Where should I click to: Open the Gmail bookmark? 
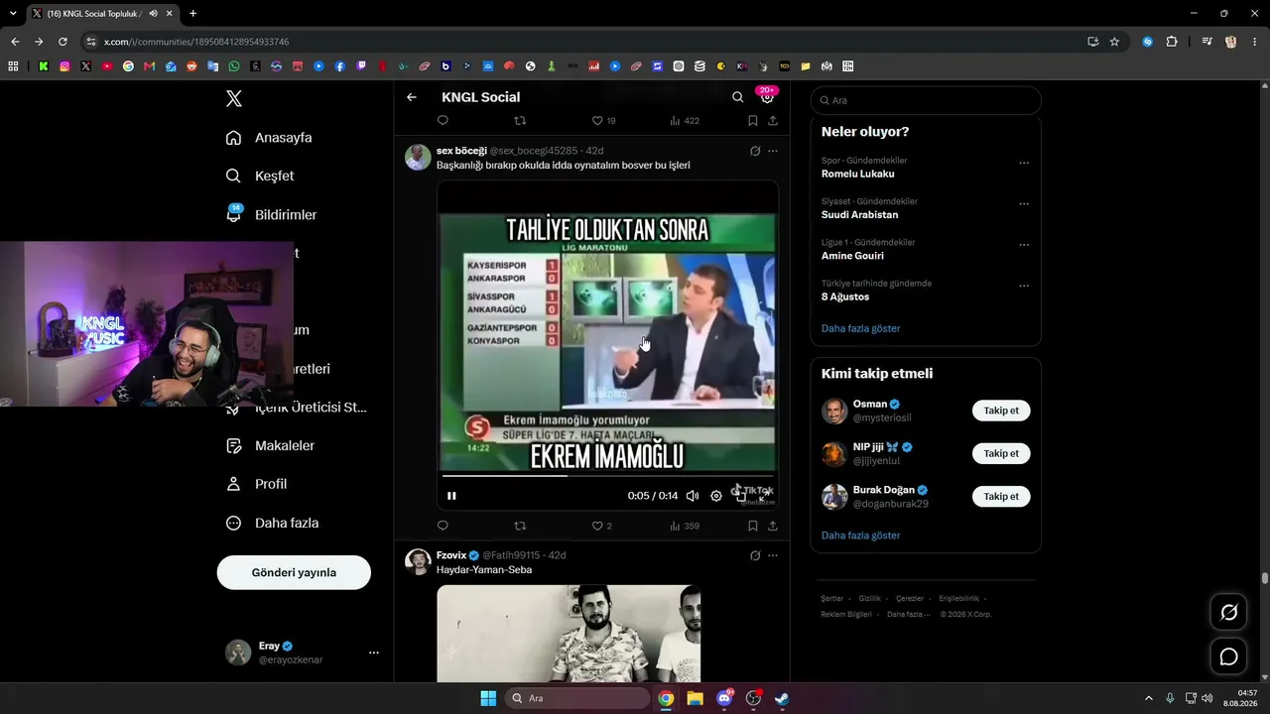(x=150, y=66)
